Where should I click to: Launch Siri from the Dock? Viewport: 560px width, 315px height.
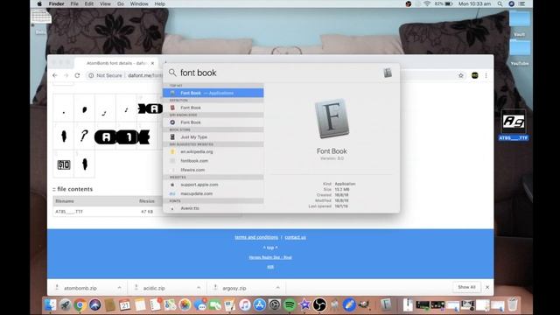click(95, 304)
